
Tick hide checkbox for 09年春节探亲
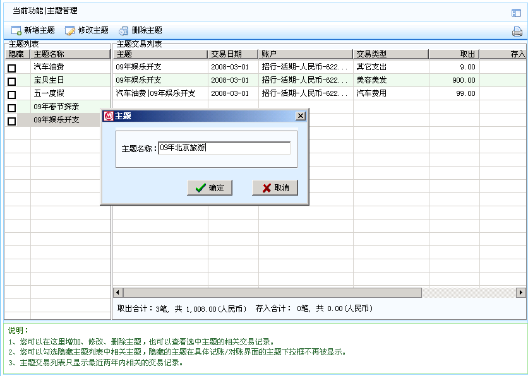(11, 108)
